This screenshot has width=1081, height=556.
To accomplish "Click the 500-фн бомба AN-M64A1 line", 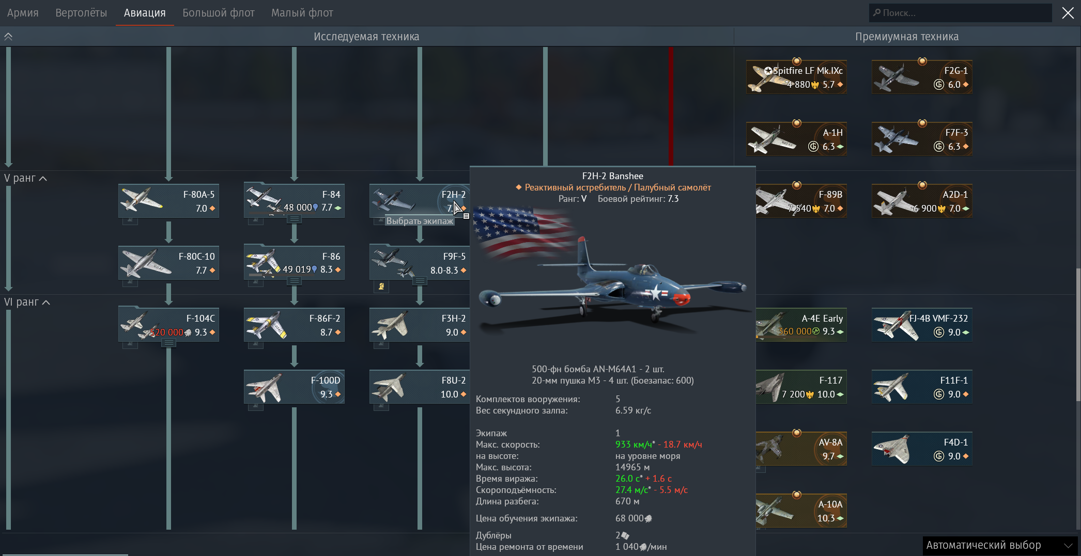I will click(598, 369).
